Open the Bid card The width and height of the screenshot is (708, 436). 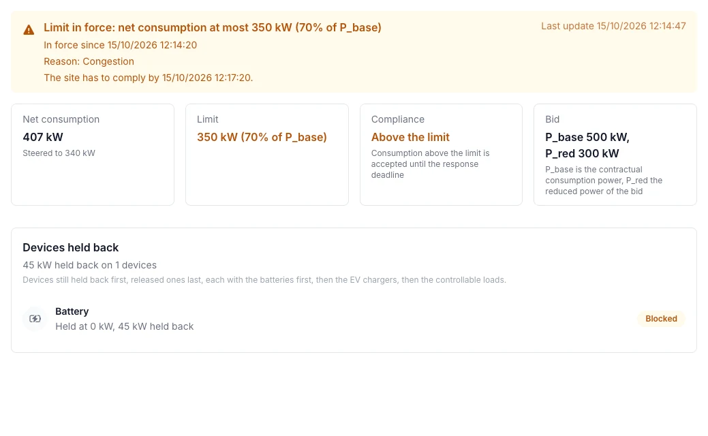coord(615,155)
